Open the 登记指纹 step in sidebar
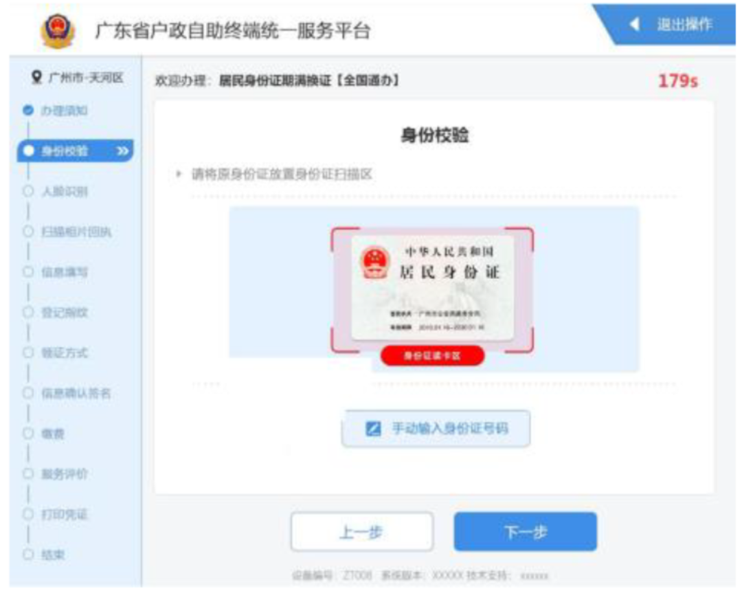Image resolution: width=742 pixels, height=591 pixels. click(65, 312)
